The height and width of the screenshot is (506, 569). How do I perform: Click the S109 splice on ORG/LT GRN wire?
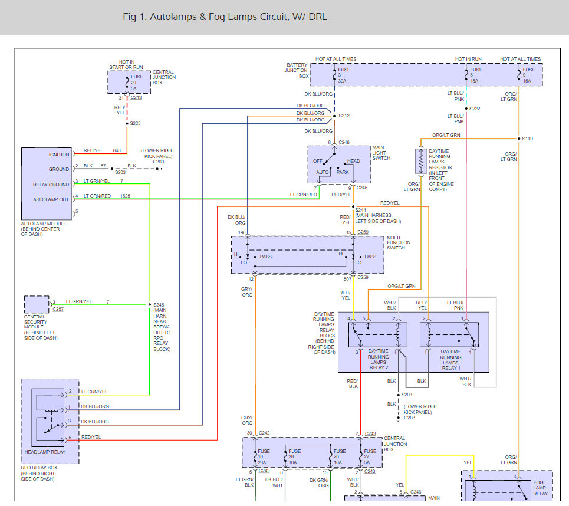pyautogui.click(x=519, y=139)
